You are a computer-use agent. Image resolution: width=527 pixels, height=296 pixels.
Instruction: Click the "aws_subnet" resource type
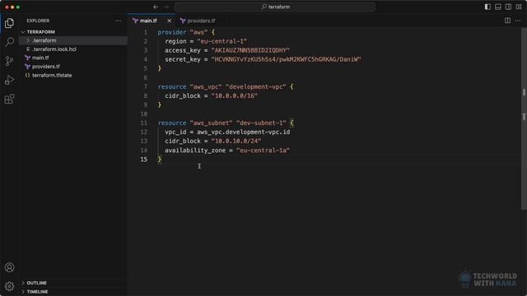coord(211,123)
